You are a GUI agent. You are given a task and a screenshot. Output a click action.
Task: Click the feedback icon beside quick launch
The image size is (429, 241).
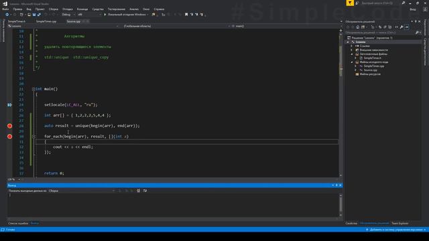pyautogui.click(x=357, y=3)
